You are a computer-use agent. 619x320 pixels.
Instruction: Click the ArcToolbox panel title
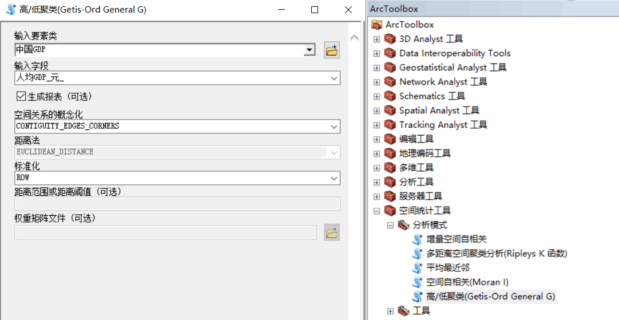pos(394,9)
